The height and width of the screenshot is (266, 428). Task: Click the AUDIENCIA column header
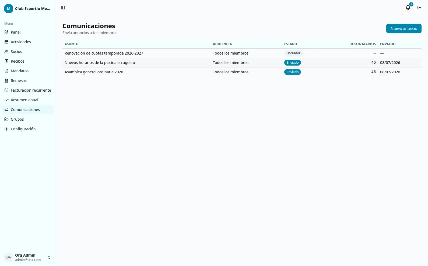click(x=222, y=44)
